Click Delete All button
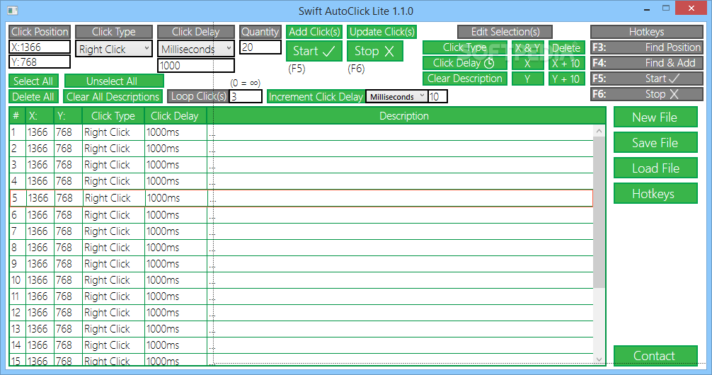 [33, 97]
